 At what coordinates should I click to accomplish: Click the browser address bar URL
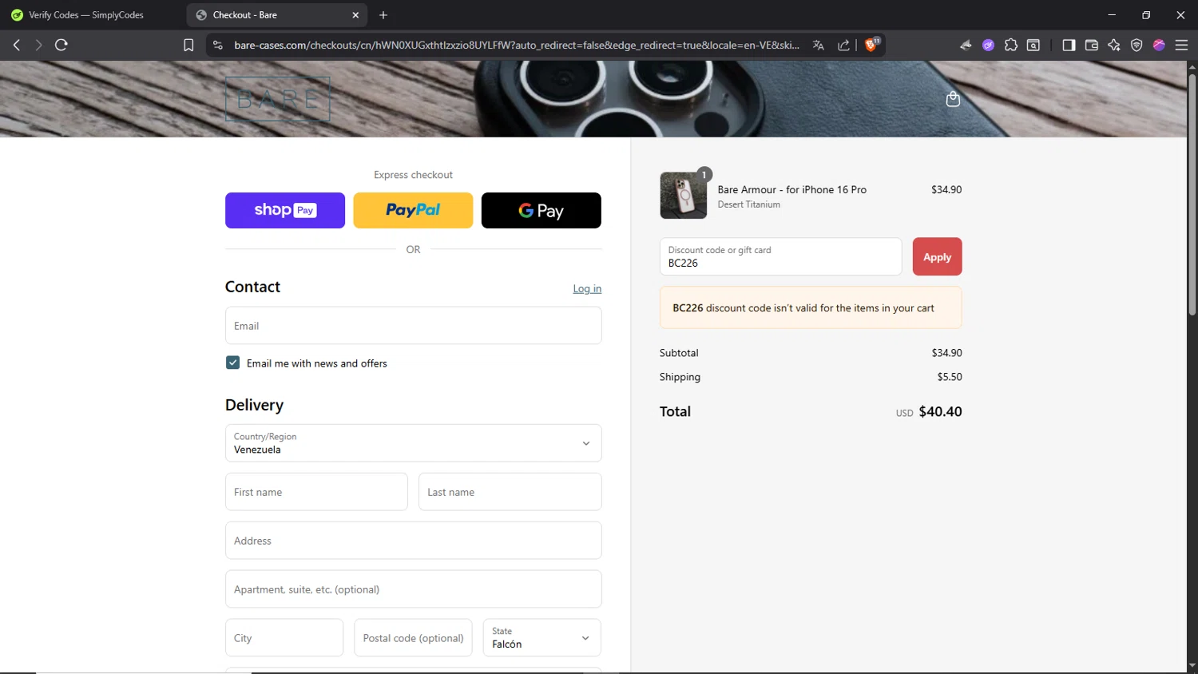point(517,46)
